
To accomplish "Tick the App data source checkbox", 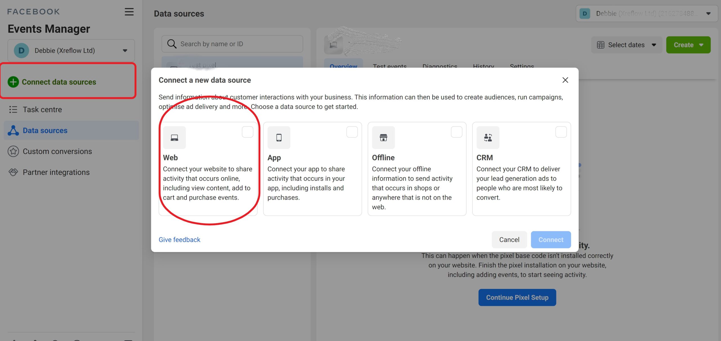I will tap(352, 132).
